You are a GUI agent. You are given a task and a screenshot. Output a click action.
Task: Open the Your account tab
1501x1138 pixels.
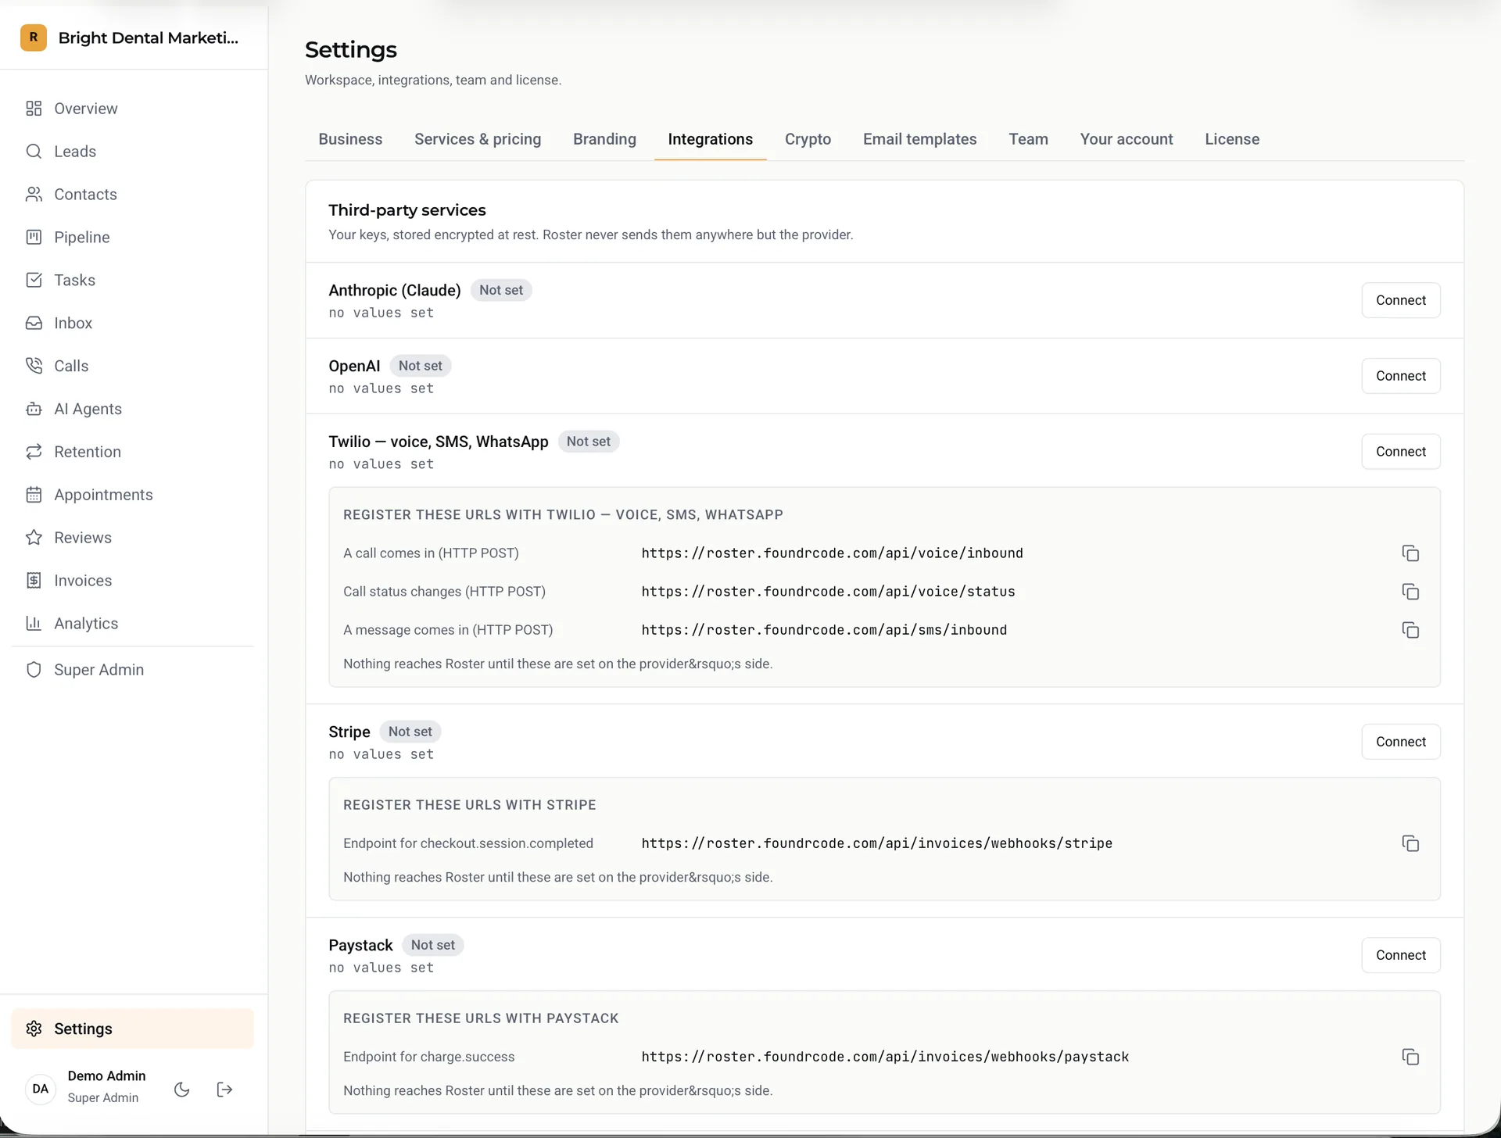point(1127,139)
